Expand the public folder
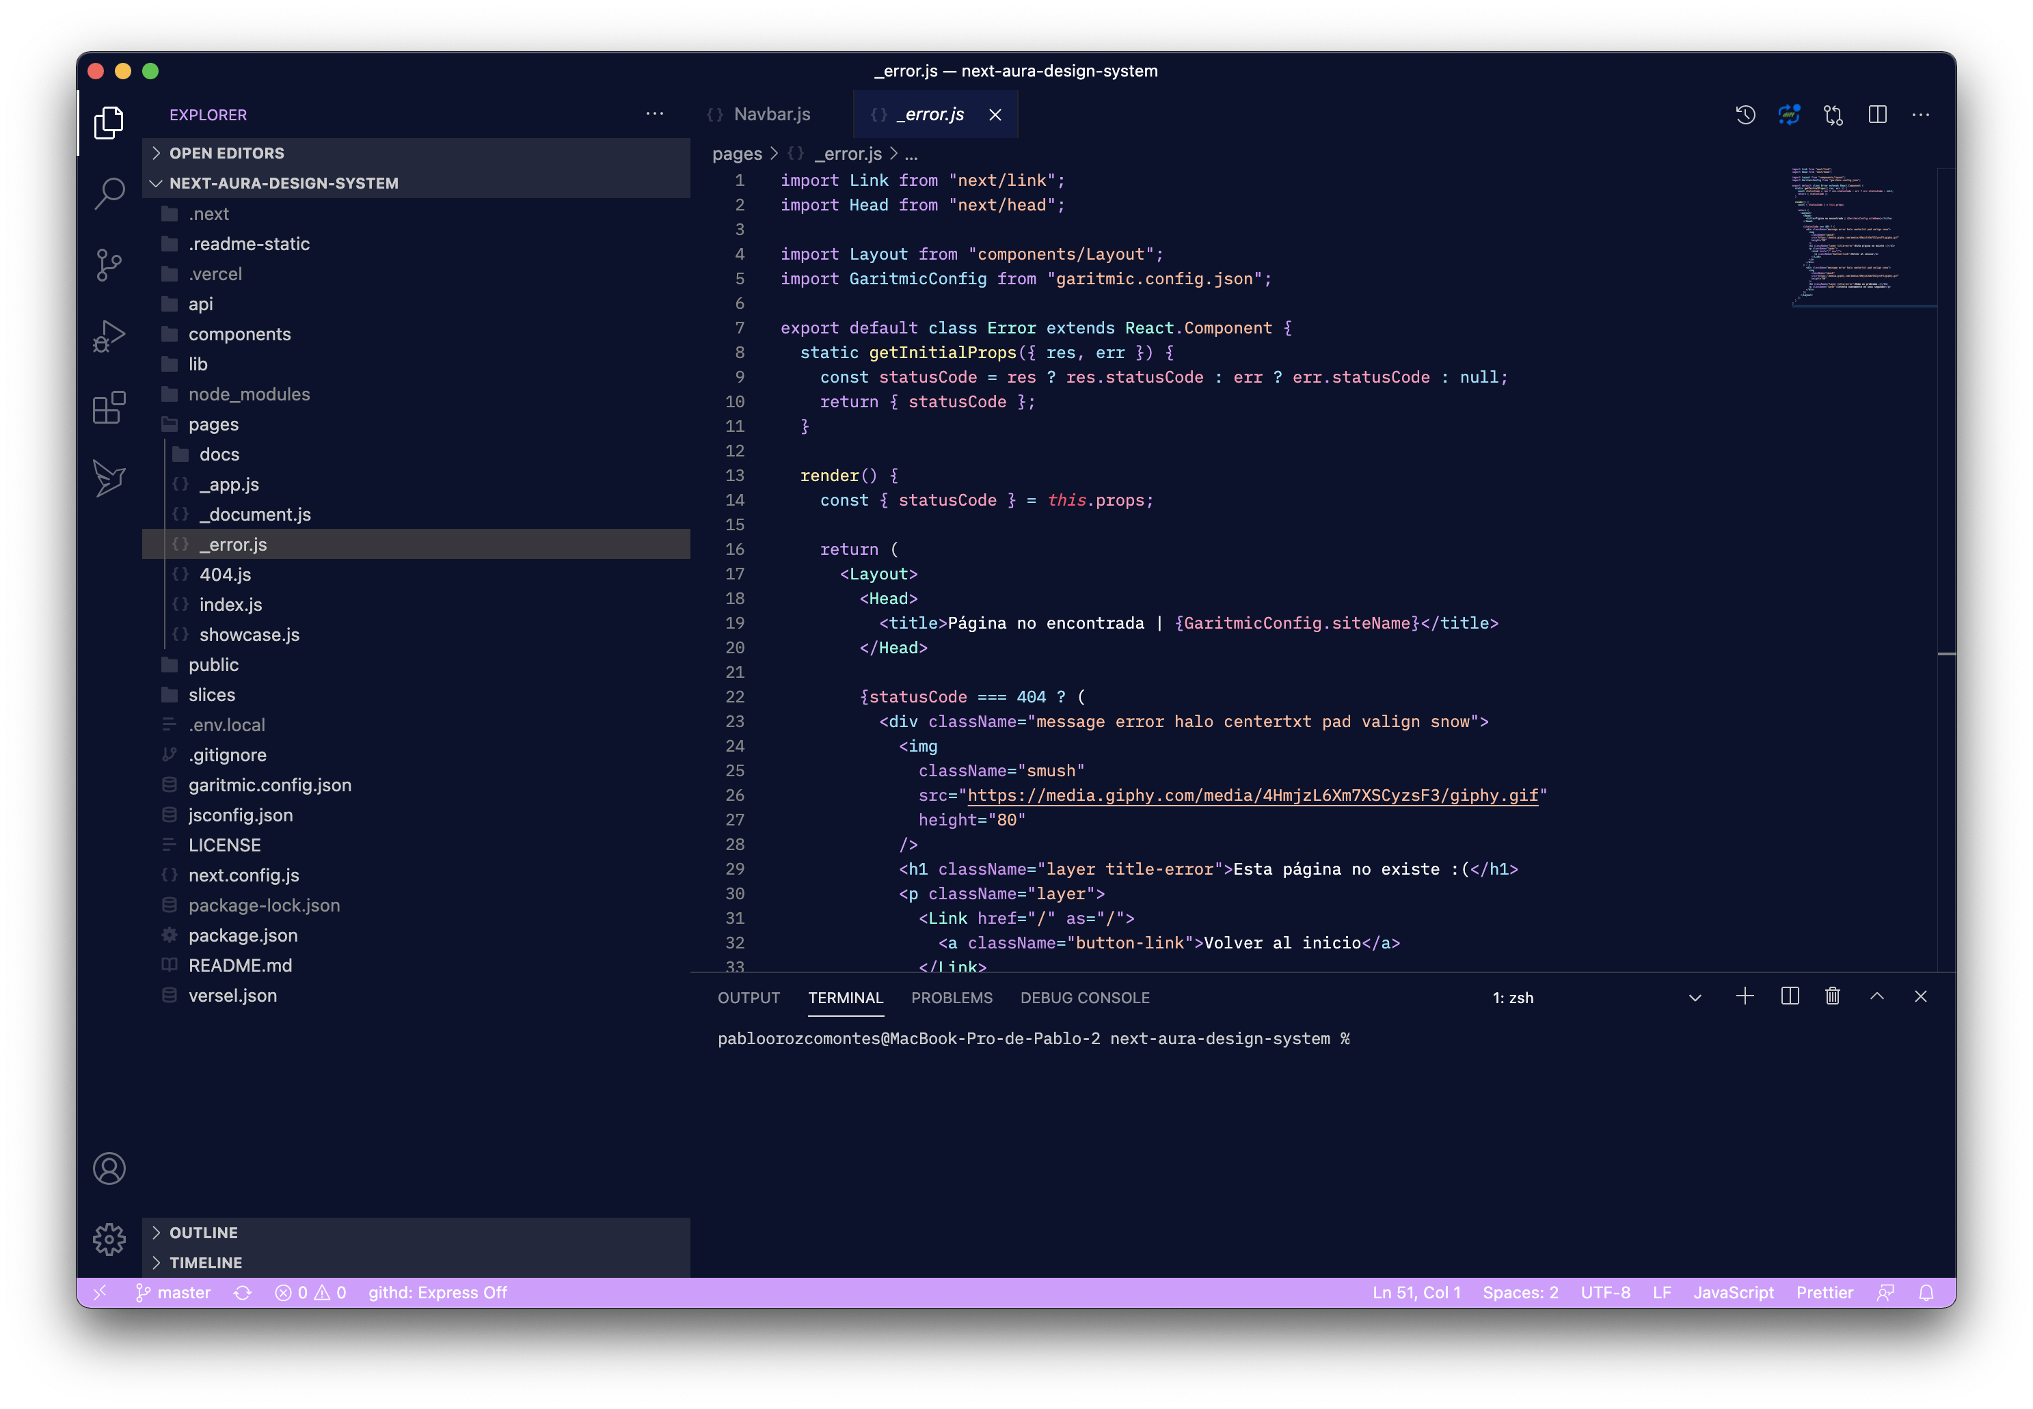The width and height of the screenshot is (2033, 1409). [416, 665]
